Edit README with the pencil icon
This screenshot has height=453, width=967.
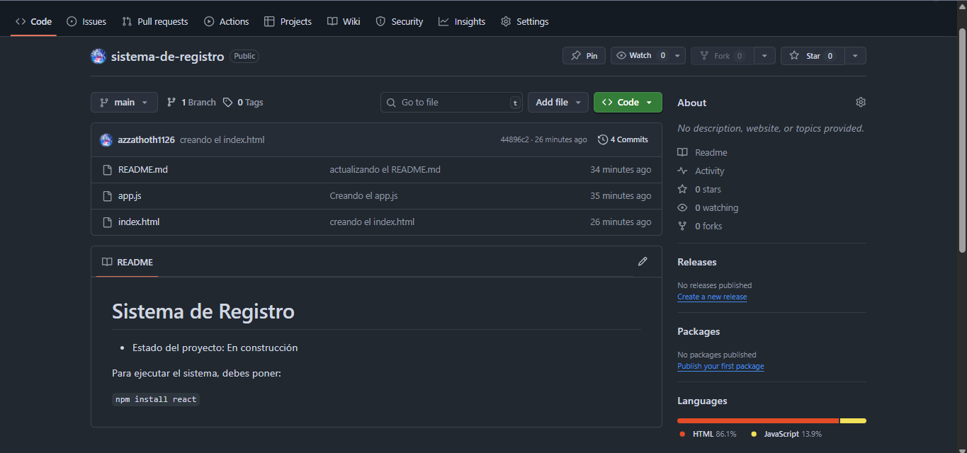[643, 261]
